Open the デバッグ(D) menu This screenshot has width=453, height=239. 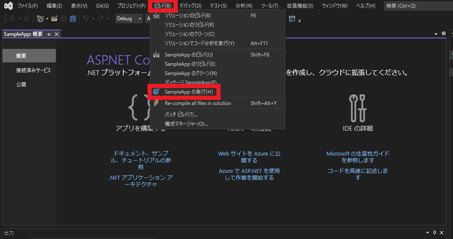(x=191, y=6)
